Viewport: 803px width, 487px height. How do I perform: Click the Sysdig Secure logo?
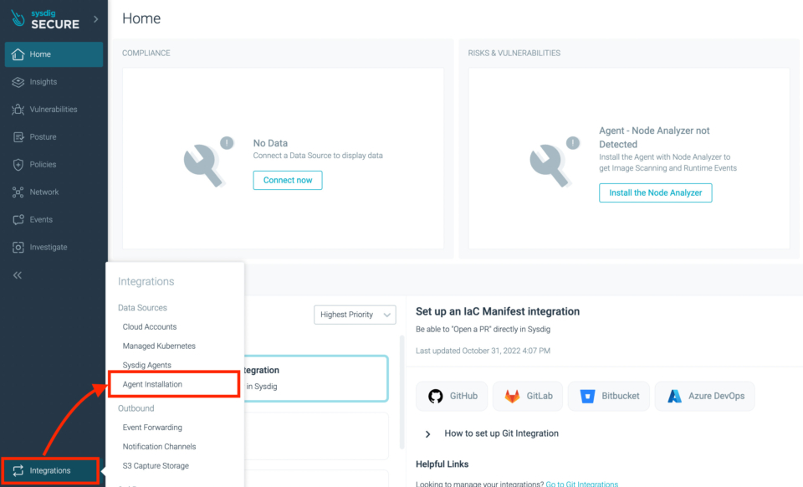pyautogui.click(x=45, y=19)
